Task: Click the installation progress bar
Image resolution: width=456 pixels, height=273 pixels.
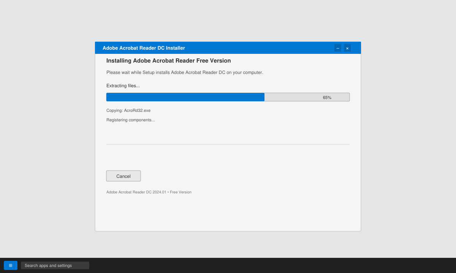Action: [x=228, y=97]
